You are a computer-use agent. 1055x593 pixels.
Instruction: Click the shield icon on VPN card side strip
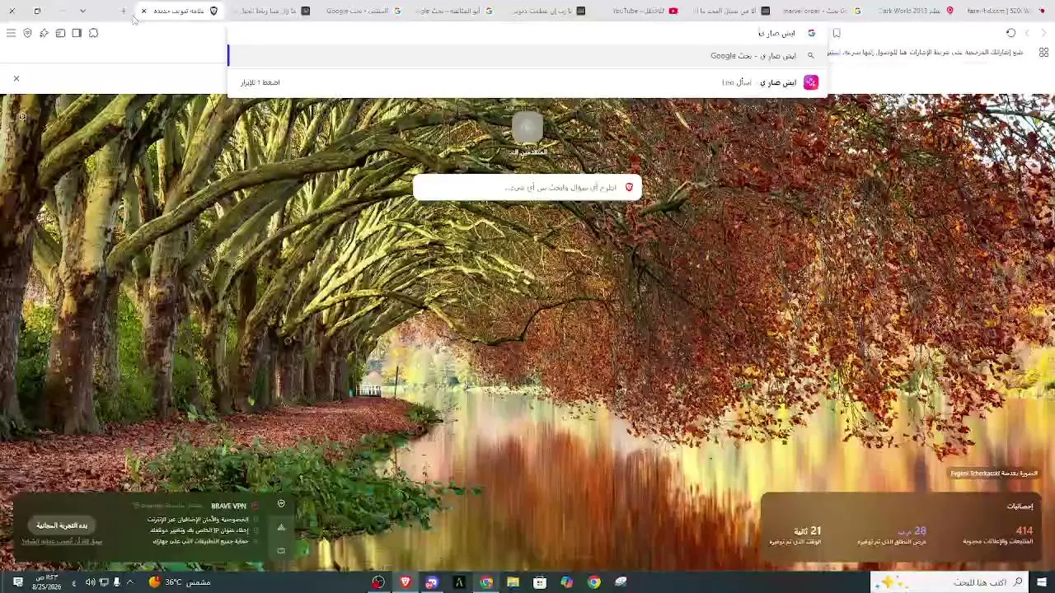click(281, 503)
